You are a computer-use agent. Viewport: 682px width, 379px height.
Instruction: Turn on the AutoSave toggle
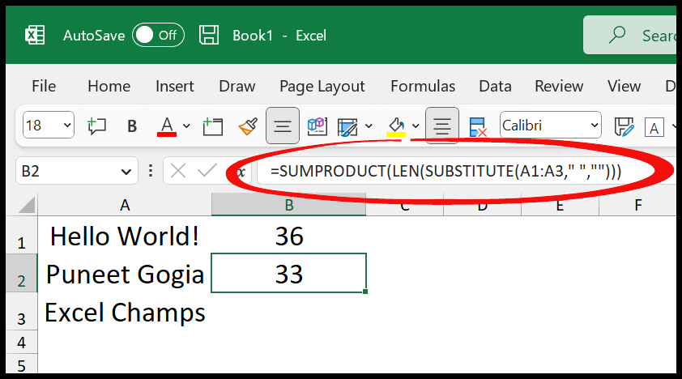158,35
